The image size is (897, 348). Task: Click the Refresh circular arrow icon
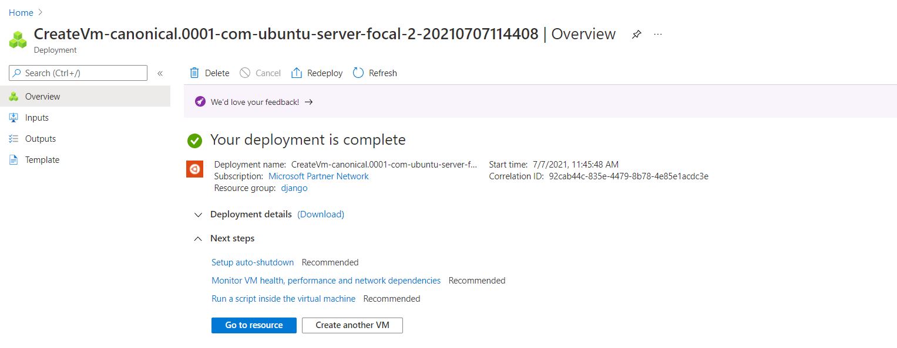(358, 73)
